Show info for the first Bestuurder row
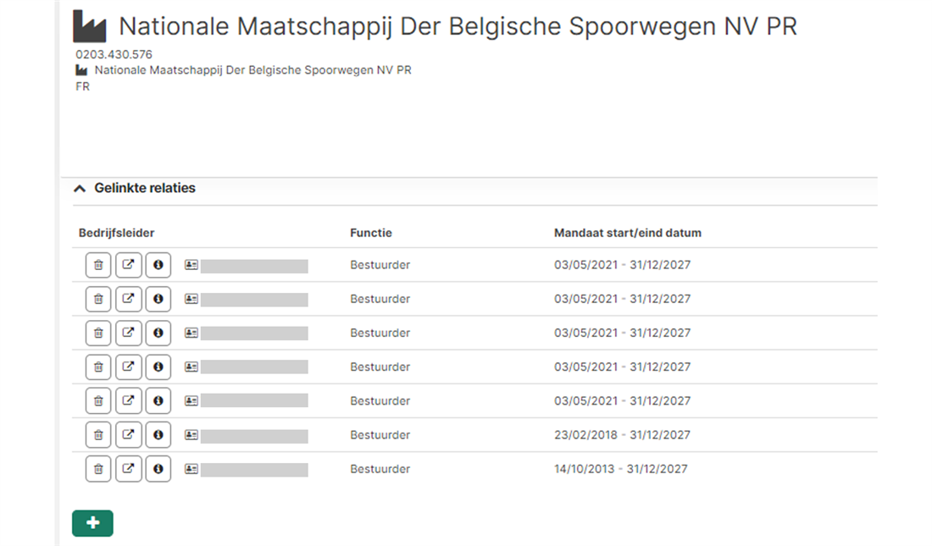The image size is (932, 546). (x=158, y=265)
